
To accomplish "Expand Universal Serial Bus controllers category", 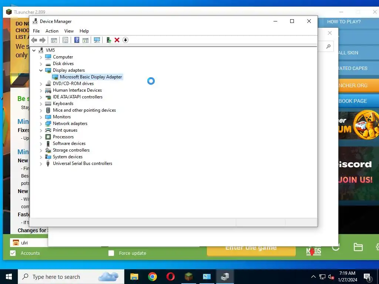I will [x=41, y=164].
